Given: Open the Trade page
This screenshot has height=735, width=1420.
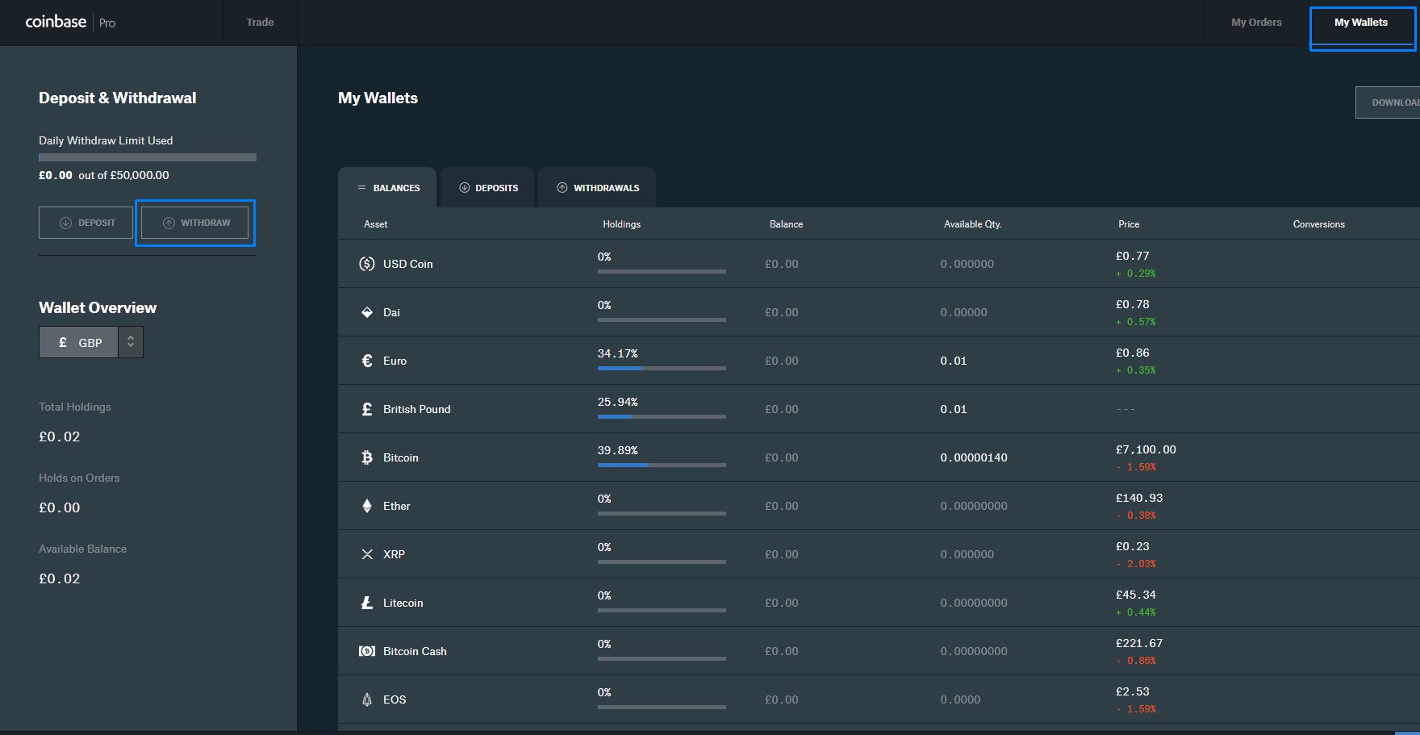Looking at the screenshot, I should click(x=260, y=23).
